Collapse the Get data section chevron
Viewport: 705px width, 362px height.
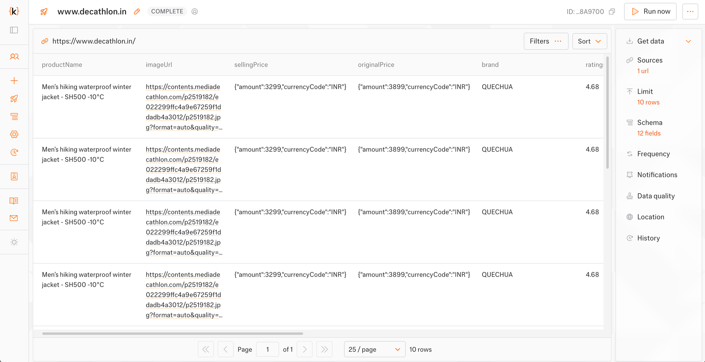click(688, 41)
